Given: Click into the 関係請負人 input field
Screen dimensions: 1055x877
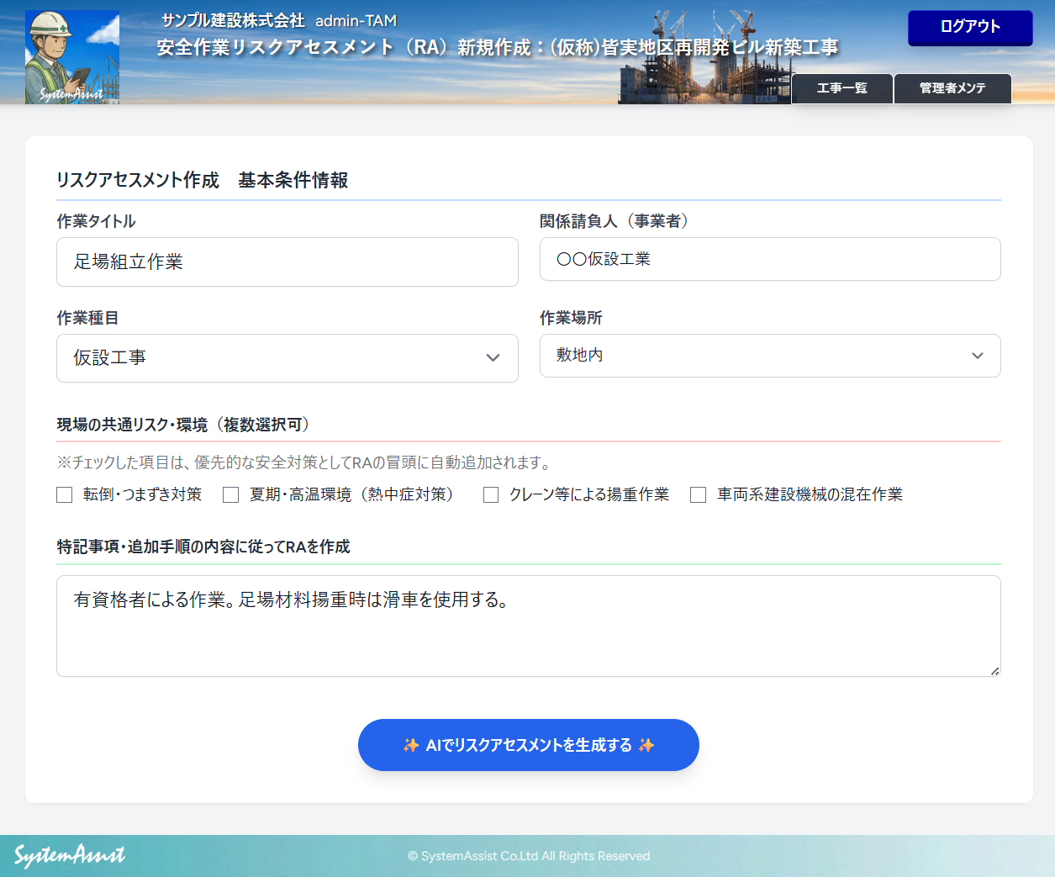Looking at the screenshot, I should pos(769,259).
